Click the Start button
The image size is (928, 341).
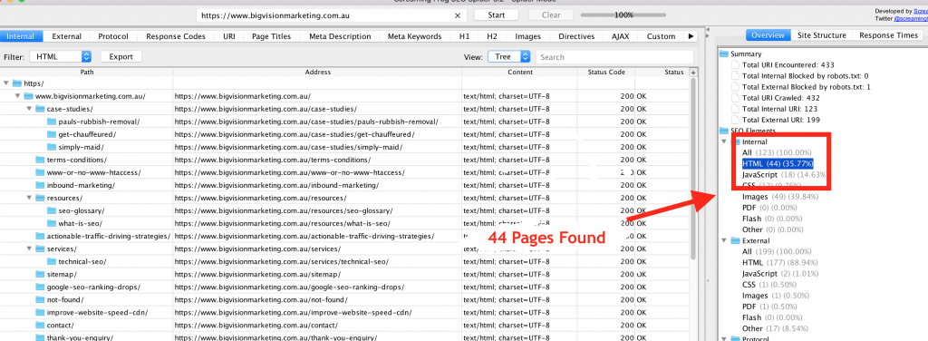(497, 15)
